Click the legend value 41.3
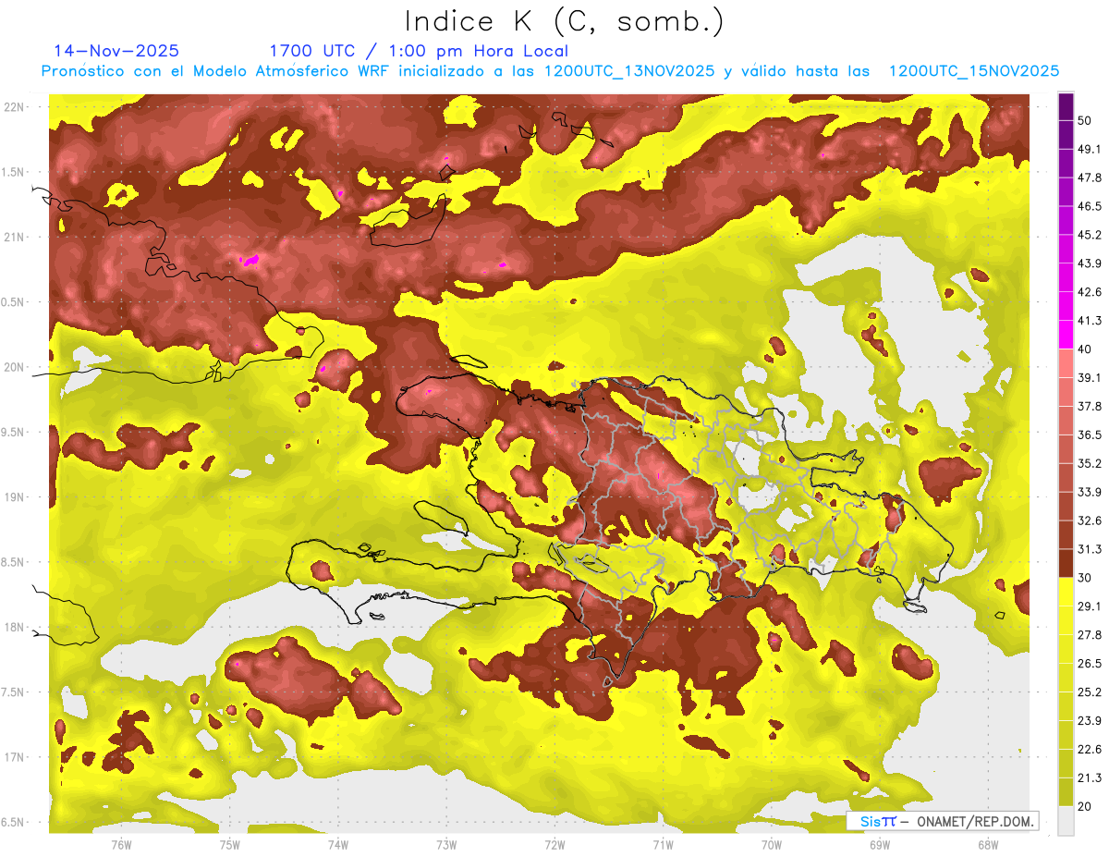 point(1090,321)
